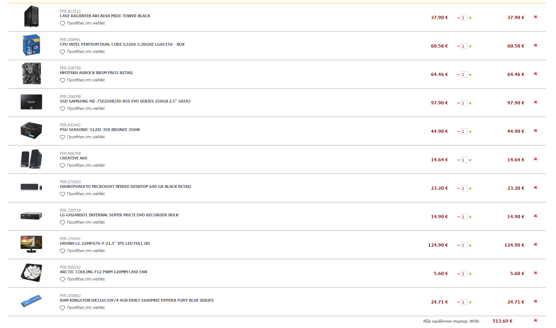The width and height of the screenshot is (556, 328).
Task: Click the red X beside the 513.69 € total
Action: [x=535, y=320]
